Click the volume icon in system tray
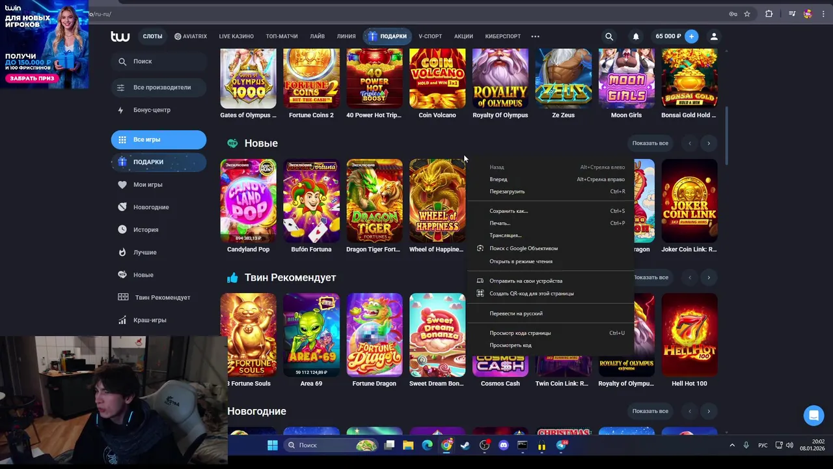833x469 pixels. (x=790, y=445)
